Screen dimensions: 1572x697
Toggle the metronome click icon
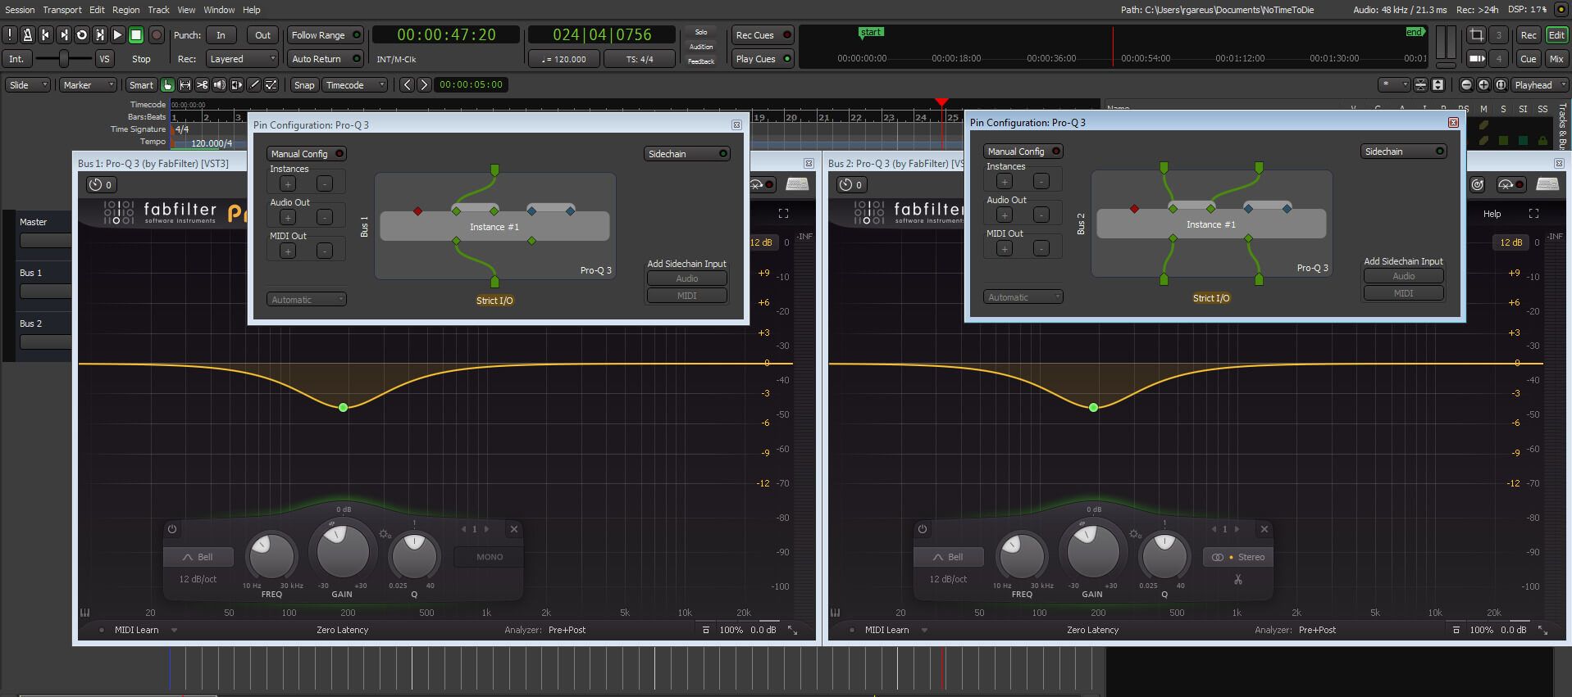point(28,35)
